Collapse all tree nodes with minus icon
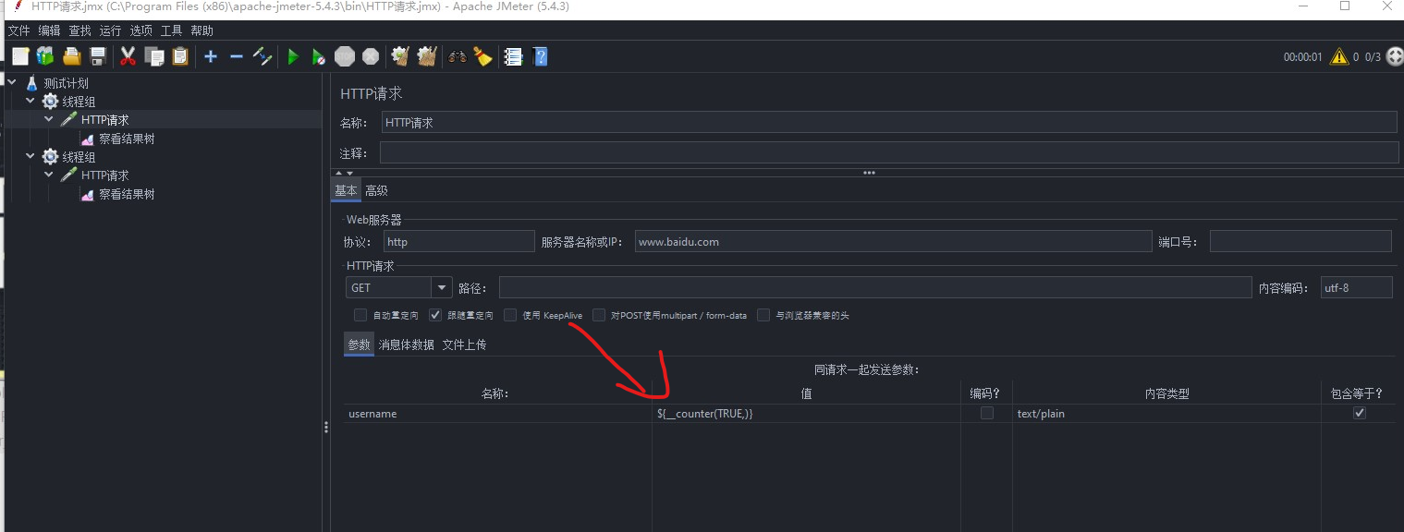This screenshot has width=1404, height=532. pos(237,56)
